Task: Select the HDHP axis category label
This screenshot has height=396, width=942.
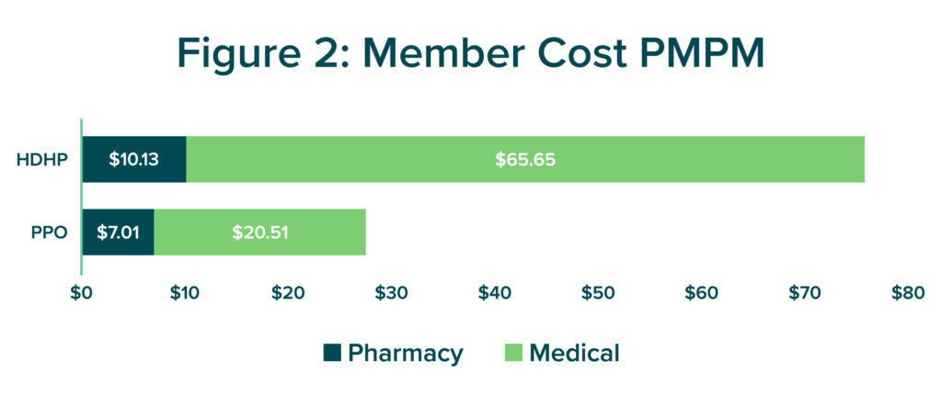Action: (x=41, y=160)
